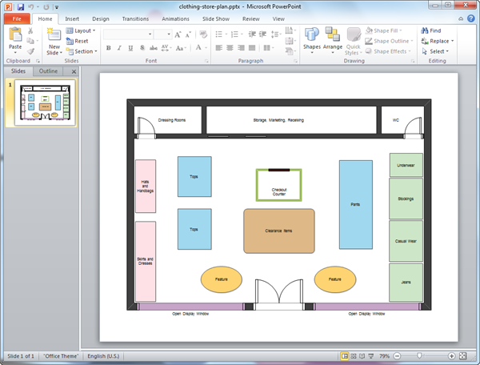This screenshot has width=480, height=365.
Task: Toggle Underline formatting
Action: (x=130, y=48)
